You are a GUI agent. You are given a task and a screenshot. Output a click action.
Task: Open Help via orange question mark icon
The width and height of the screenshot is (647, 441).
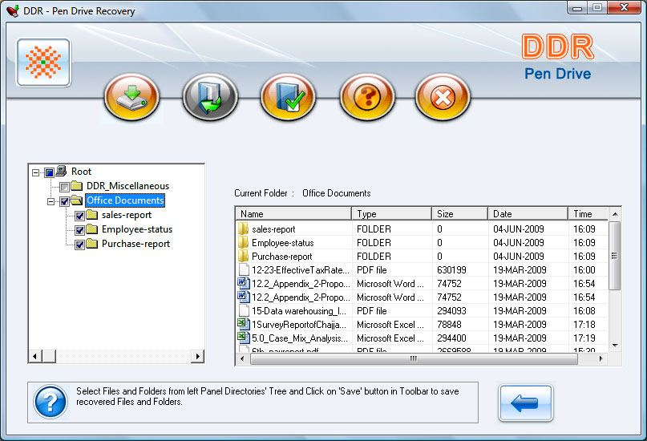(367, 97)
